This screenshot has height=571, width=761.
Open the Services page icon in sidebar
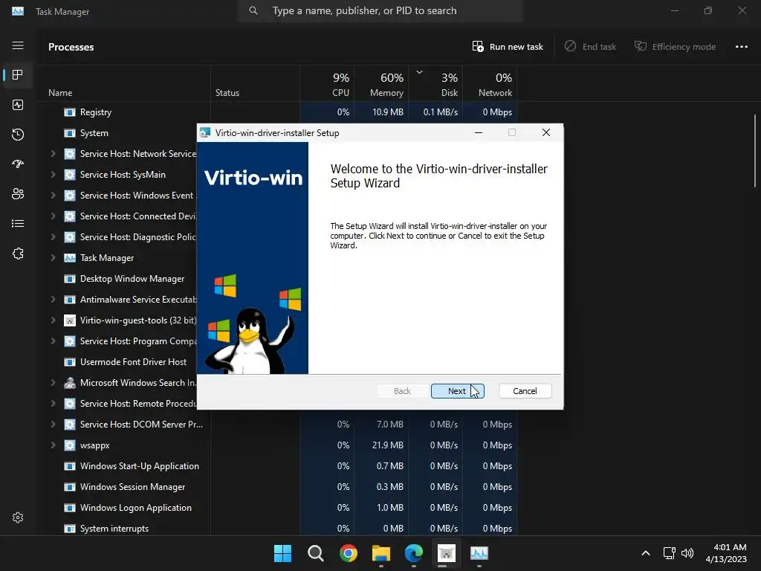[x=18, y=254]
